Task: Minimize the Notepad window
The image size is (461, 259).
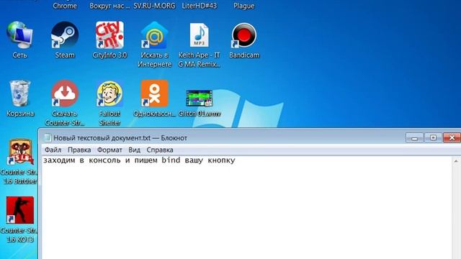Action: pyautogui.click(x=415, y=137)
